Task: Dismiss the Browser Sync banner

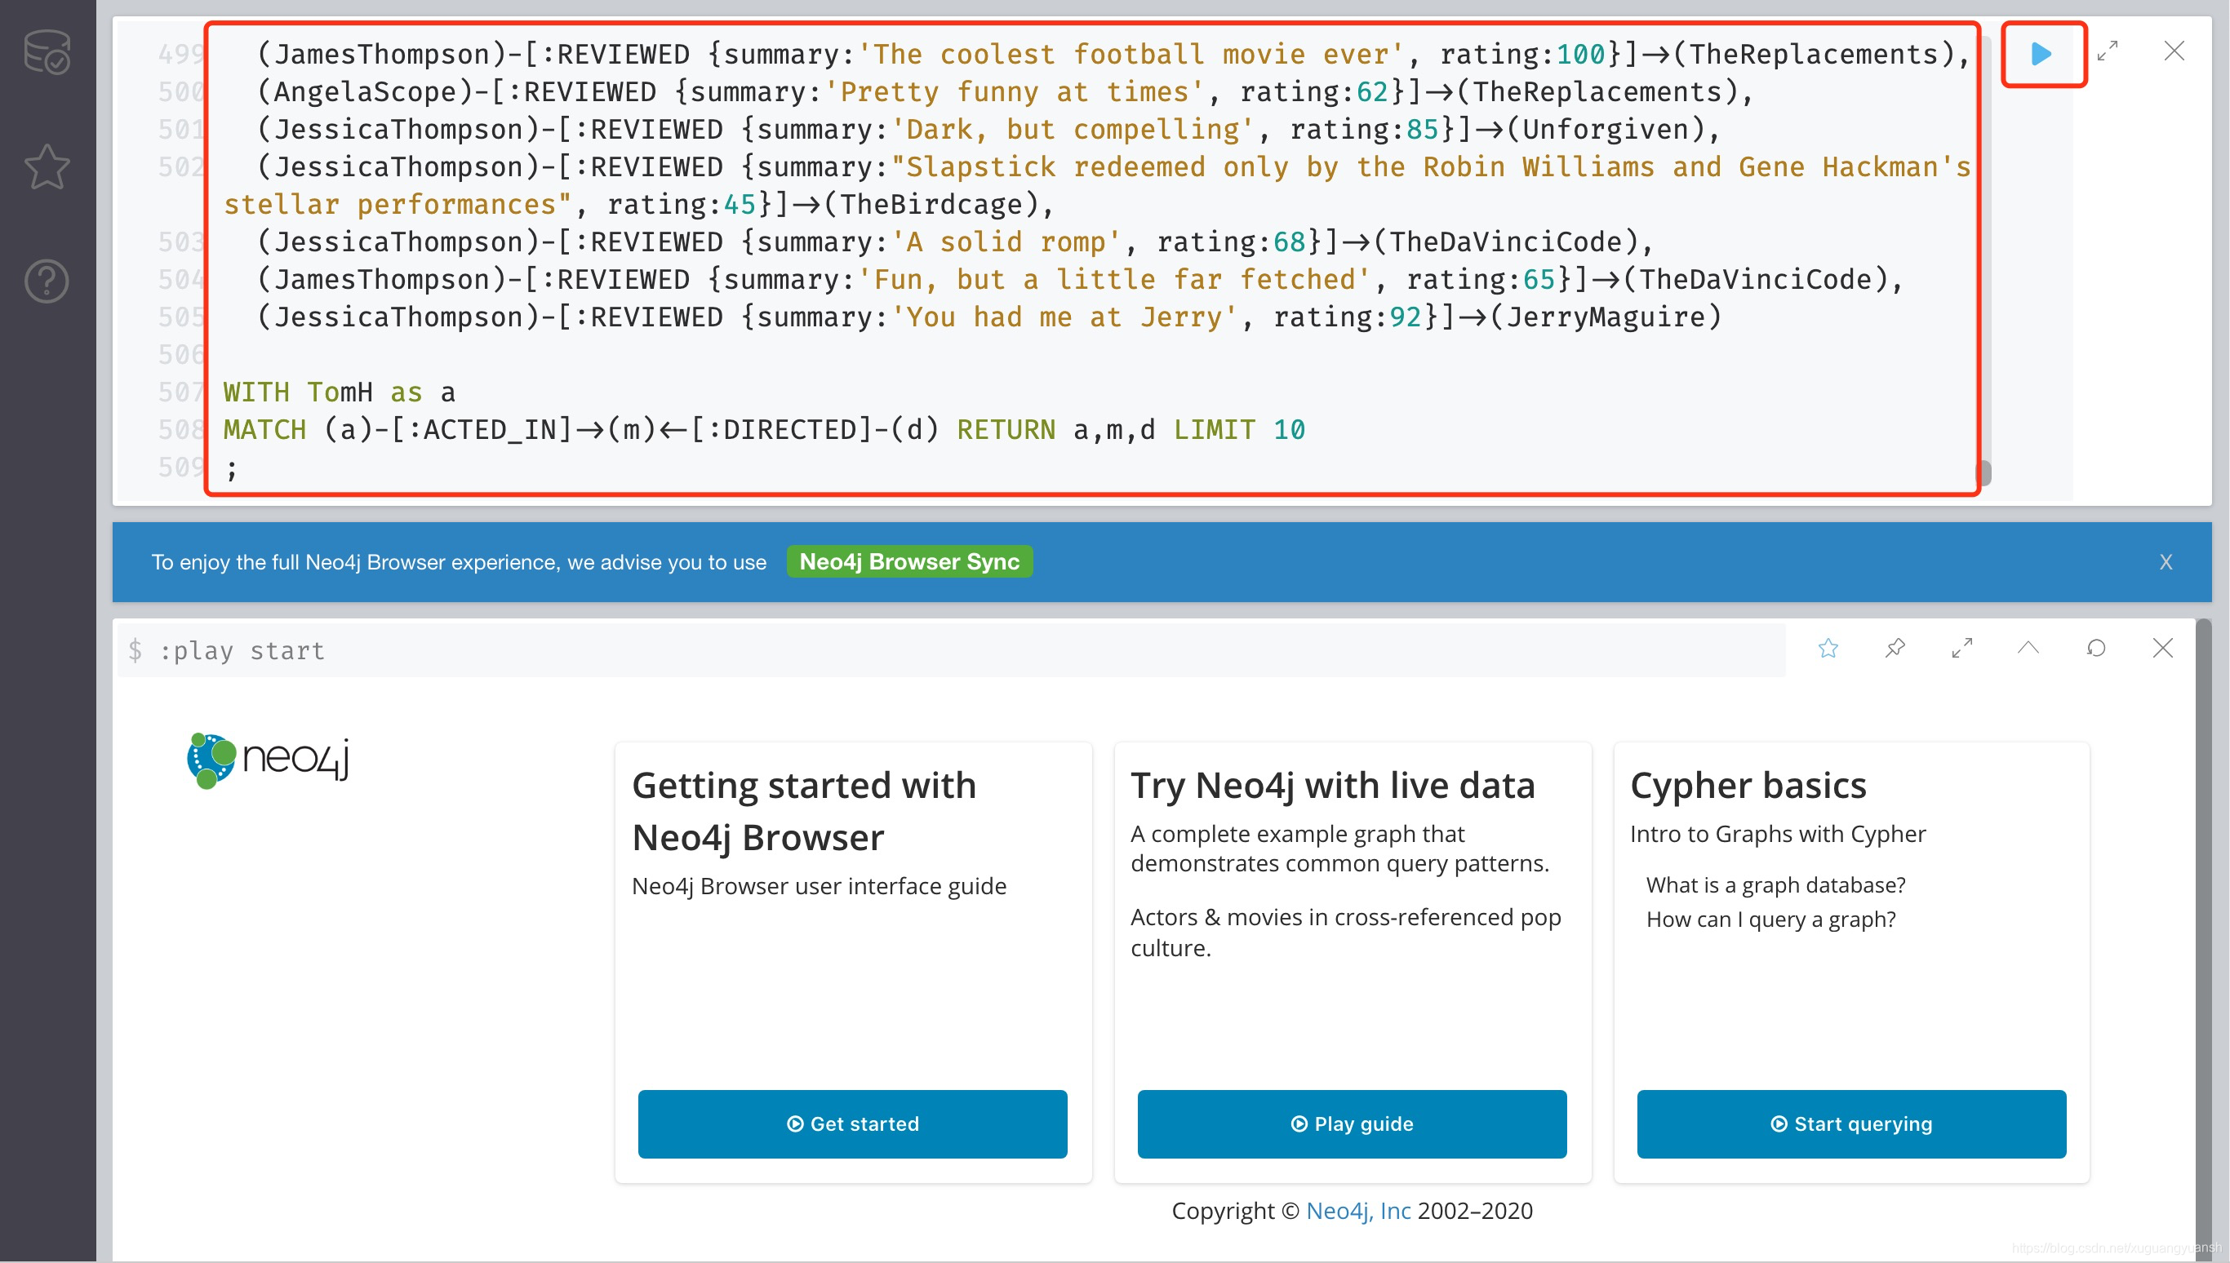Action: 2166,562
